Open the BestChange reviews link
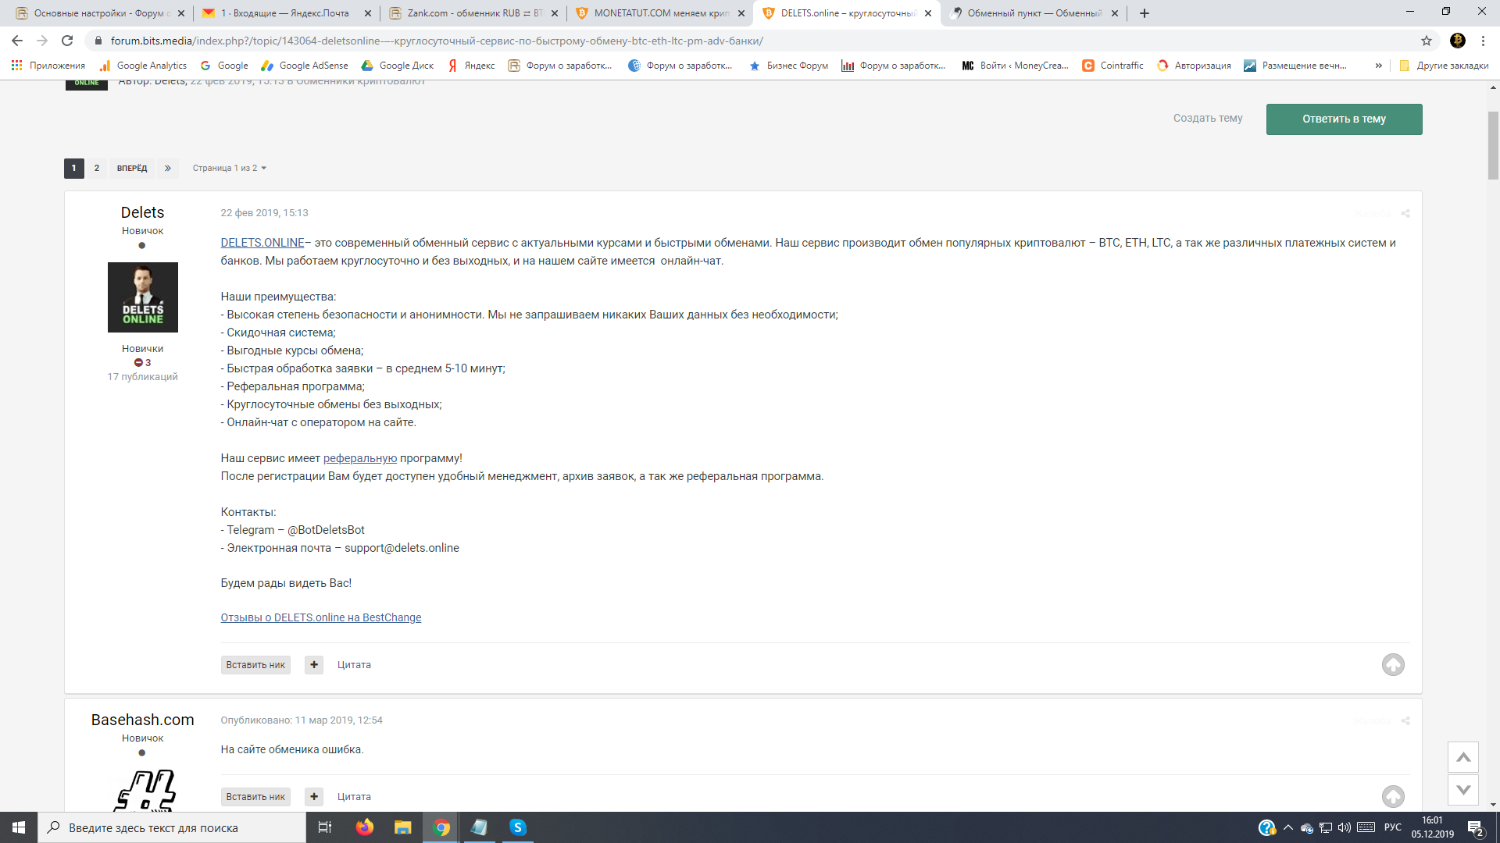This screenshot has width=1500, height=843. click(320, 617)
